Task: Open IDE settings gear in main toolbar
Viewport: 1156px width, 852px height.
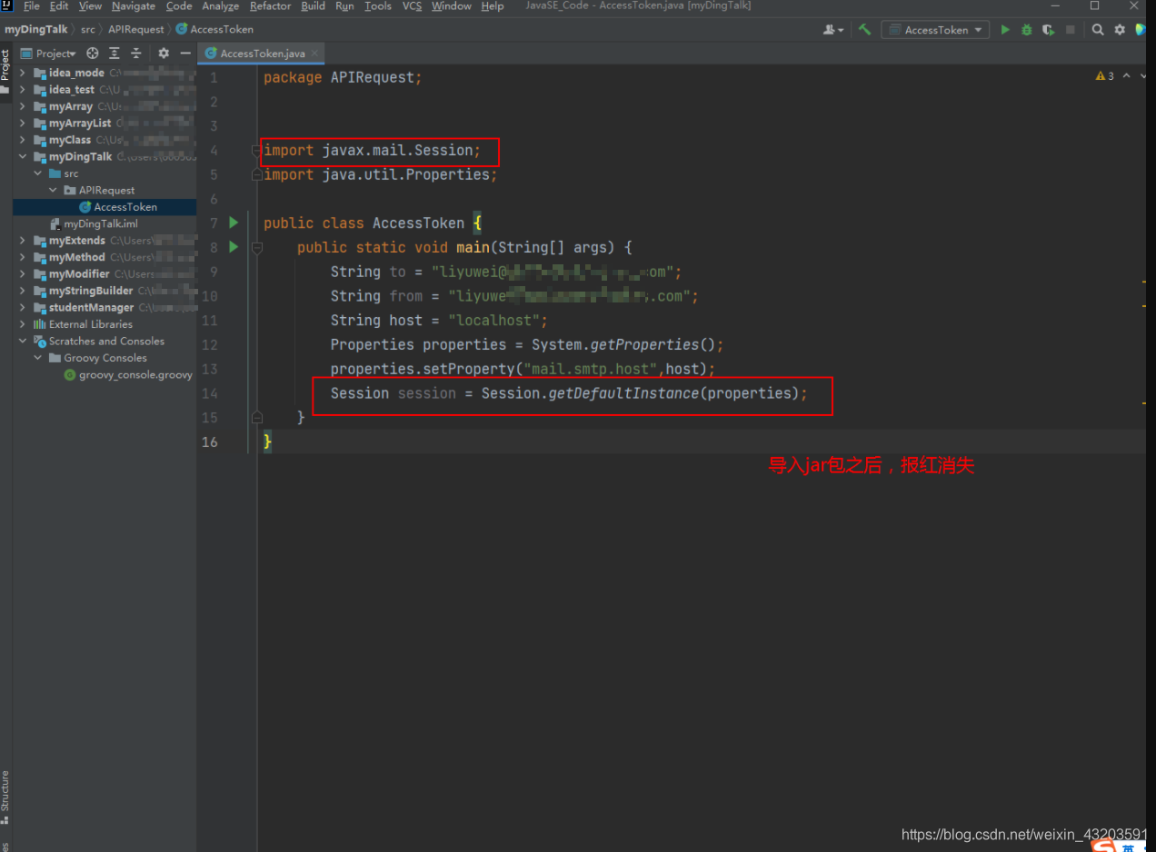Action: [x=1120, y=30]
